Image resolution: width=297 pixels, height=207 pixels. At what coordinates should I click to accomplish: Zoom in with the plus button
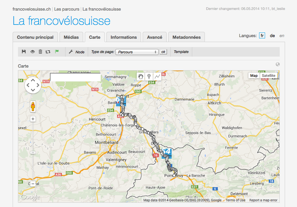[33, 119]
